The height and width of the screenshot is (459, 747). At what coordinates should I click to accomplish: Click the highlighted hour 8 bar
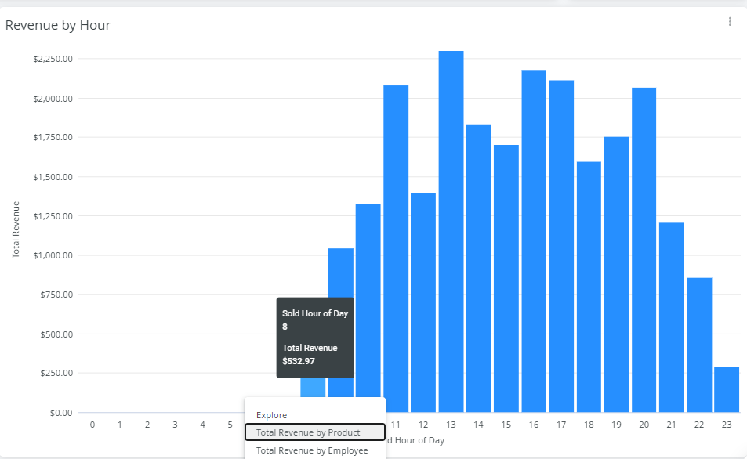(x=313, y=388)
